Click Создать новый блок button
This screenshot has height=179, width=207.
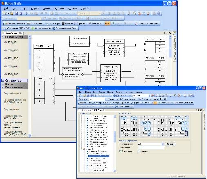point(65,28)
